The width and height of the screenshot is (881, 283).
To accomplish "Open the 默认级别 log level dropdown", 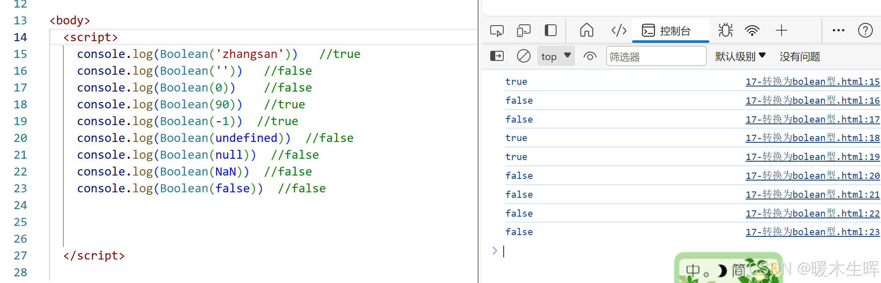I will click(x=740, y=56).
